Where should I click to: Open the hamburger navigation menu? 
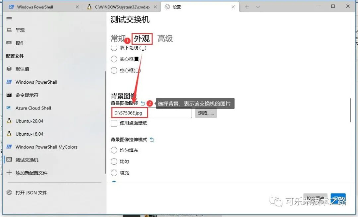click(x=9, y=19)
